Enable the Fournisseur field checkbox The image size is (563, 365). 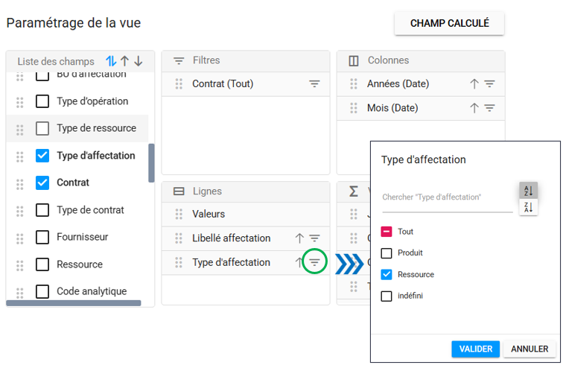pyautogui.click(x=42, y=237)
